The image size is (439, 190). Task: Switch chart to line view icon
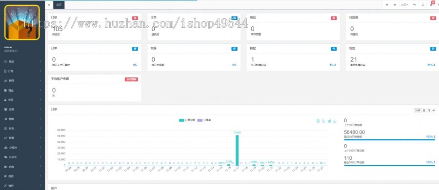323,121
